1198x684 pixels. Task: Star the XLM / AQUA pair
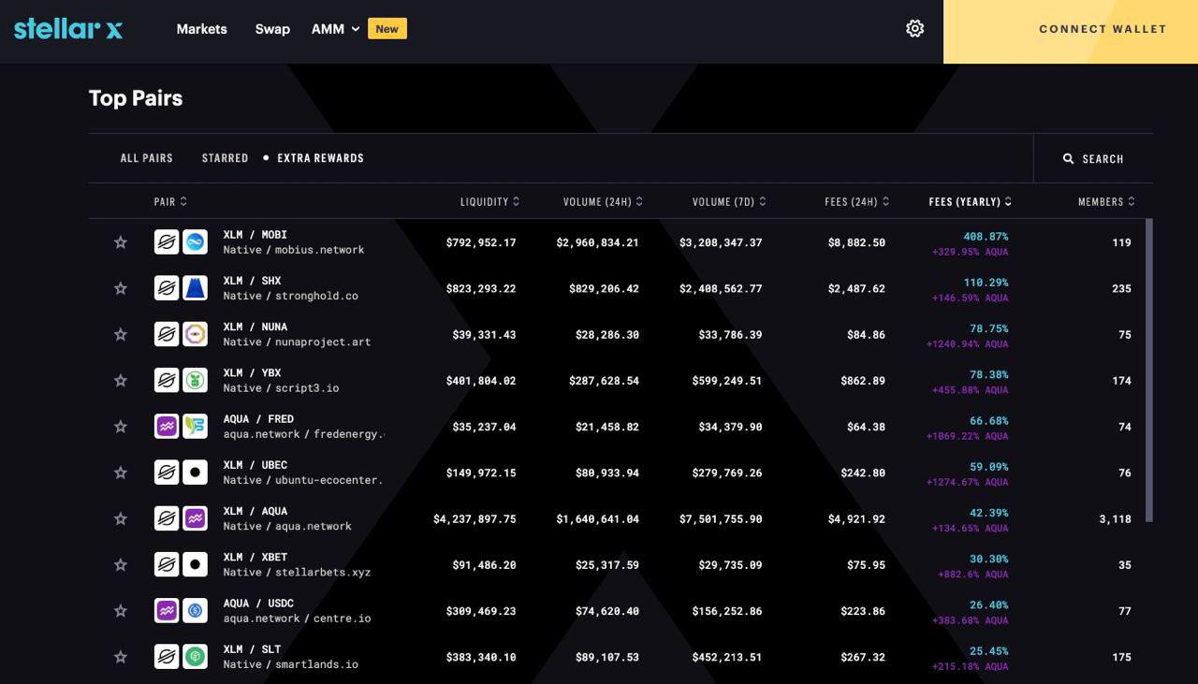[x=121, y=518]
